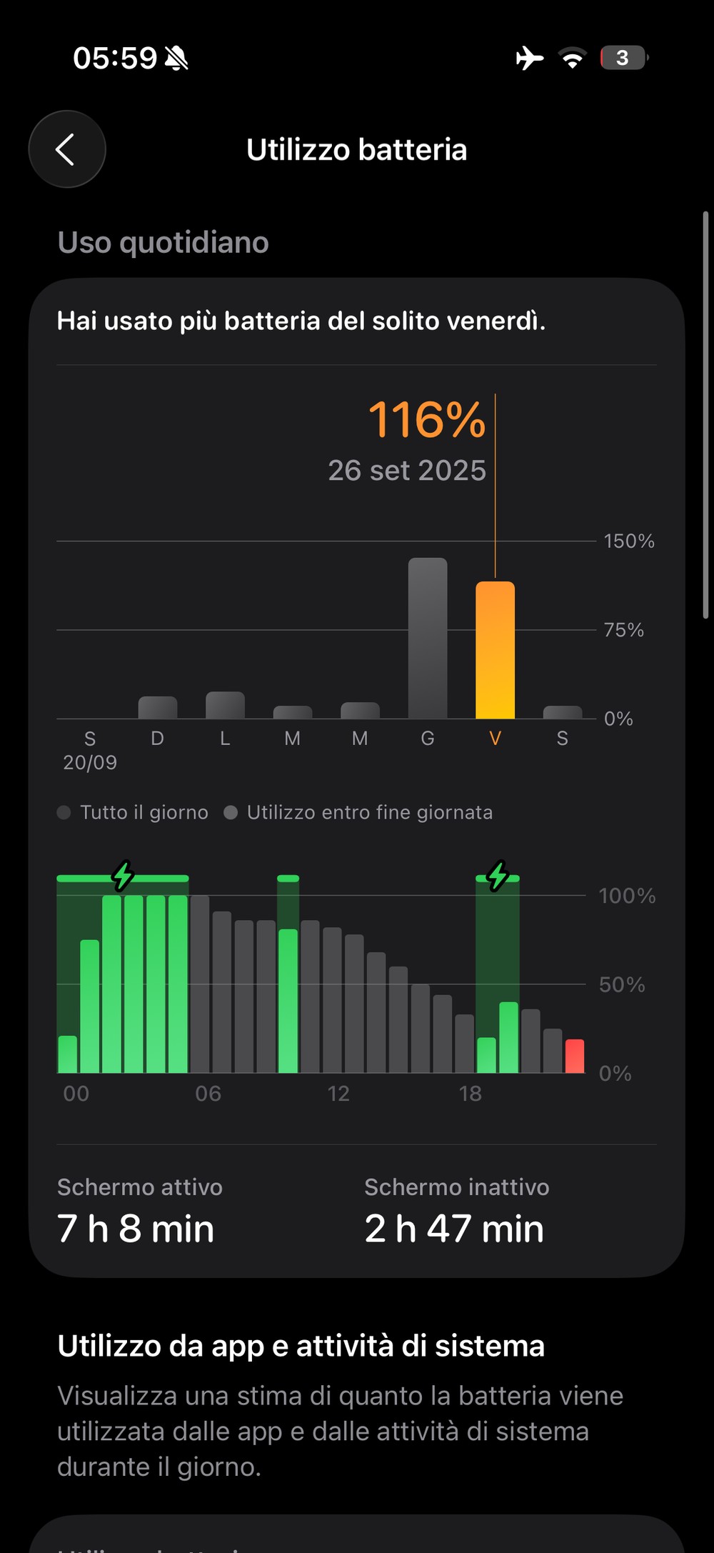Tap the "Schermo inattivo" 2 h 47 min stat
Viewport: 714px width, 1553px height.
click(x=456, y=1212)
